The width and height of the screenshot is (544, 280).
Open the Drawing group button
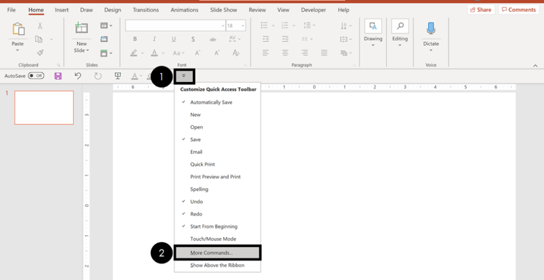click(373, 33)
